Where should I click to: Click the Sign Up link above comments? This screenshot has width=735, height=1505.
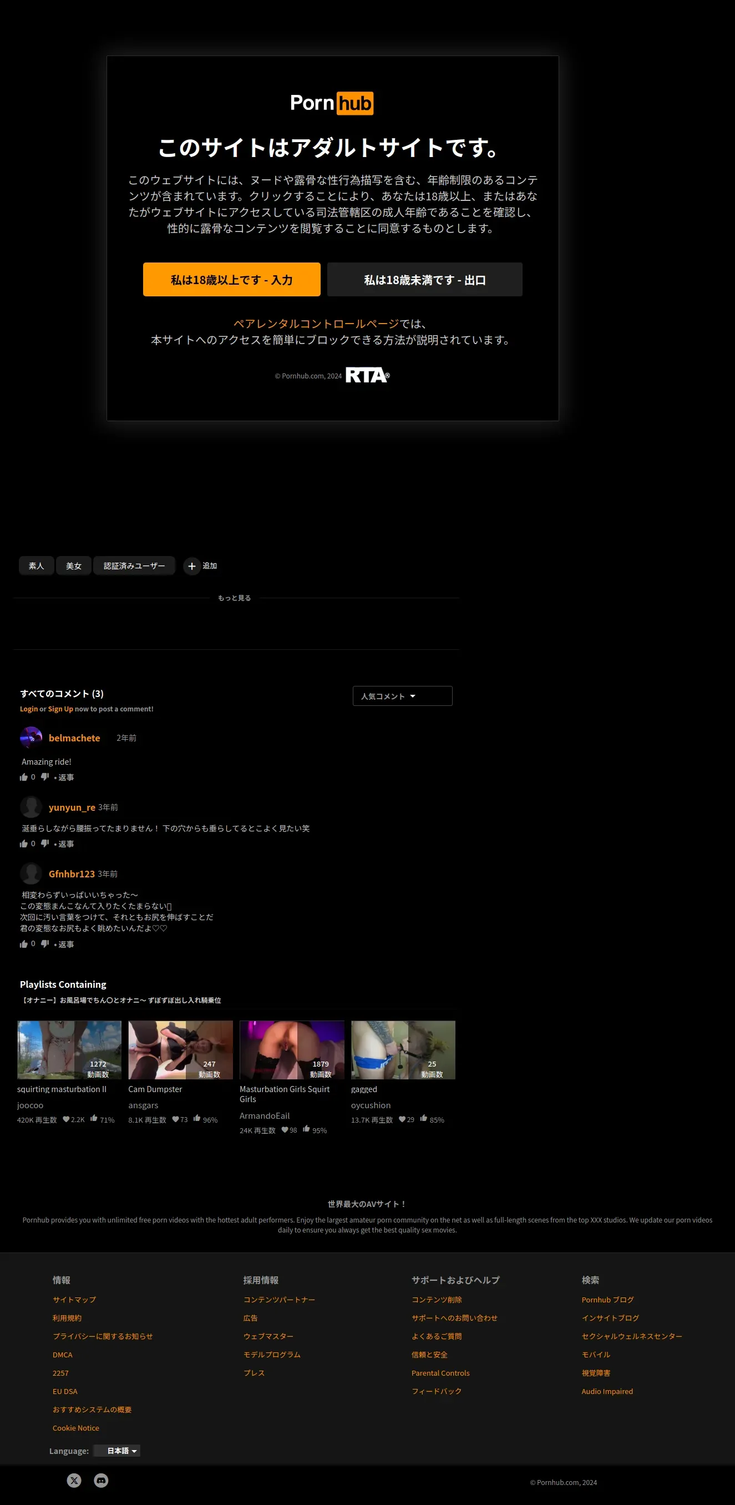pyautogui.click(x=60, y=709)
